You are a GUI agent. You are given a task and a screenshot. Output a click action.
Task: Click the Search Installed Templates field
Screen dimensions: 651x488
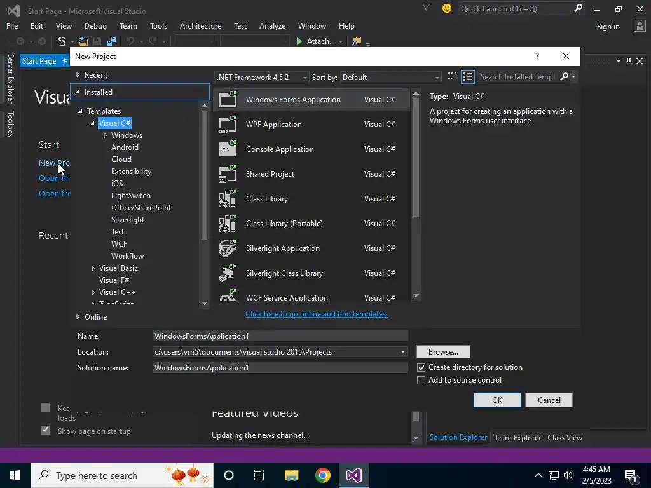pyautogui.click(x=517, y=77)
